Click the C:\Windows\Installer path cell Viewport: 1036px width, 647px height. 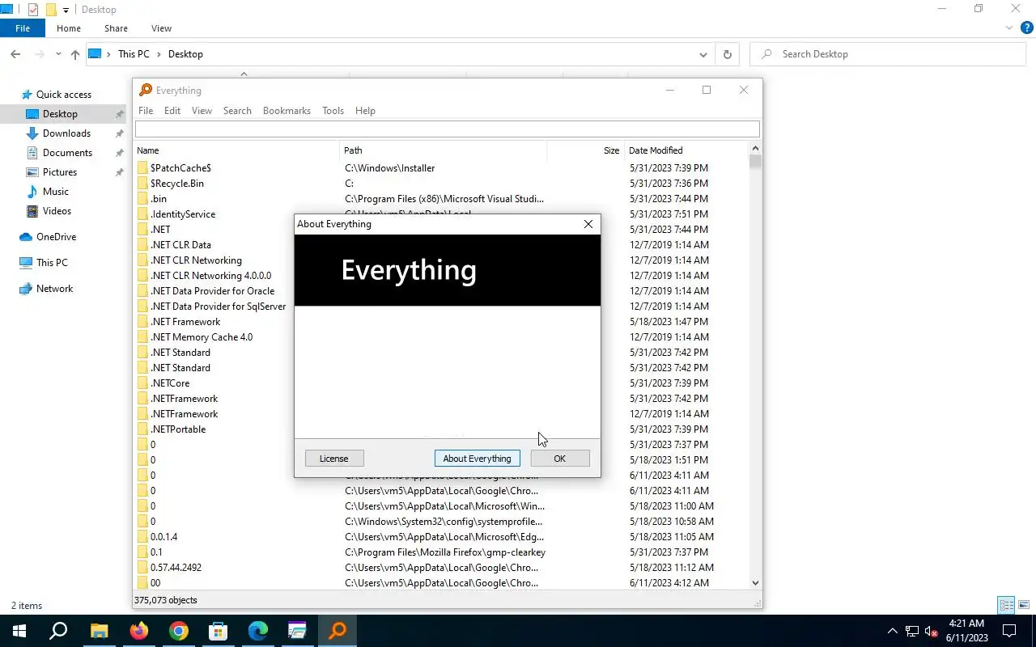[x=389, y=168]
